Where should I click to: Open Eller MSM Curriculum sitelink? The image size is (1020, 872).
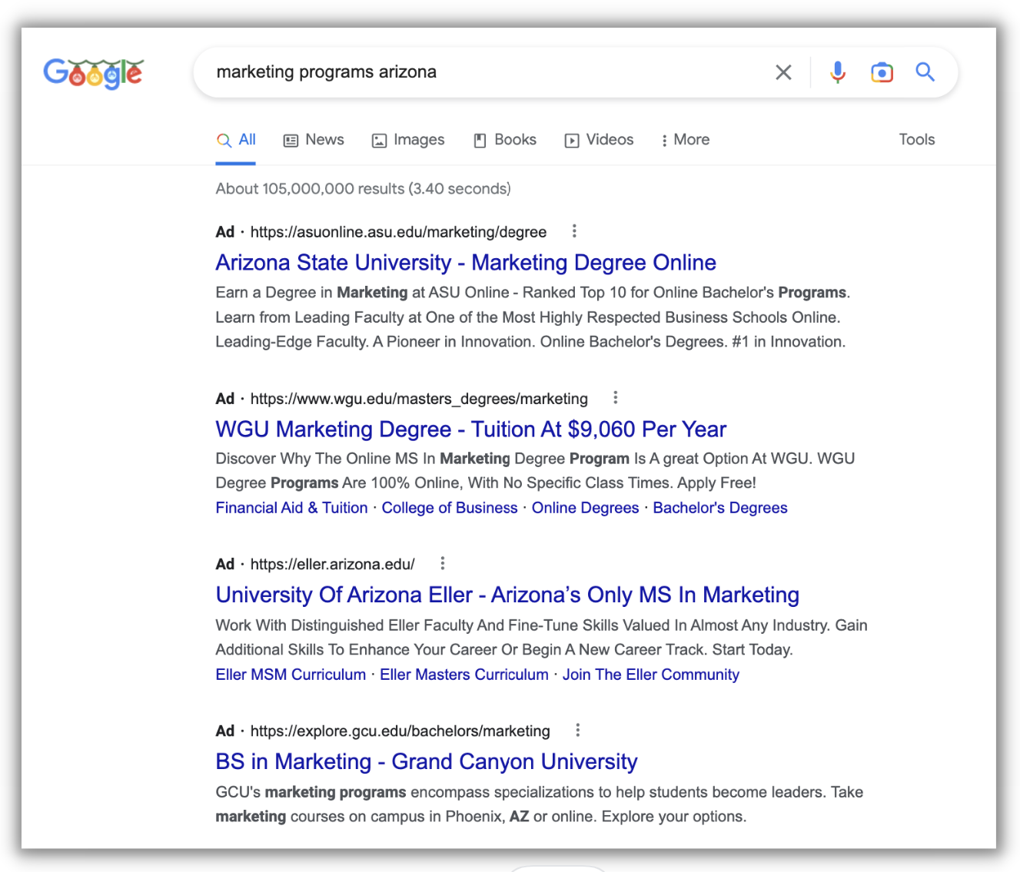coord(291,675)
